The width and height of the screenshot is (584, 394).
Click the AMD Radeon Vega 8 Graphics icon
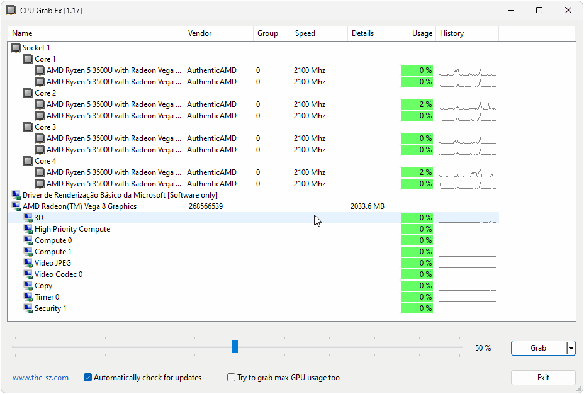tap(16, 206)
